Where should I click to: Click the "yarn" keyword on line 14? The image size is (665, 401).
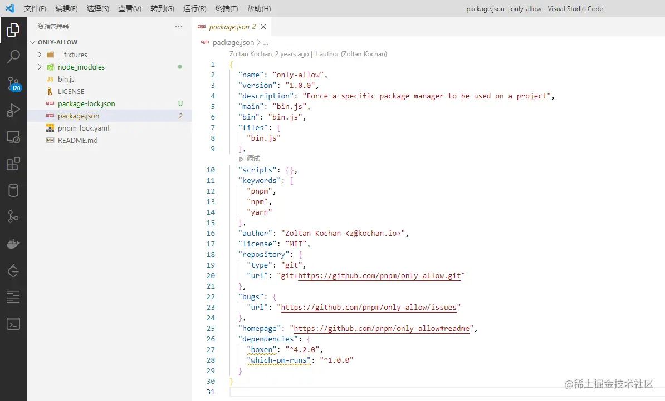259,212
